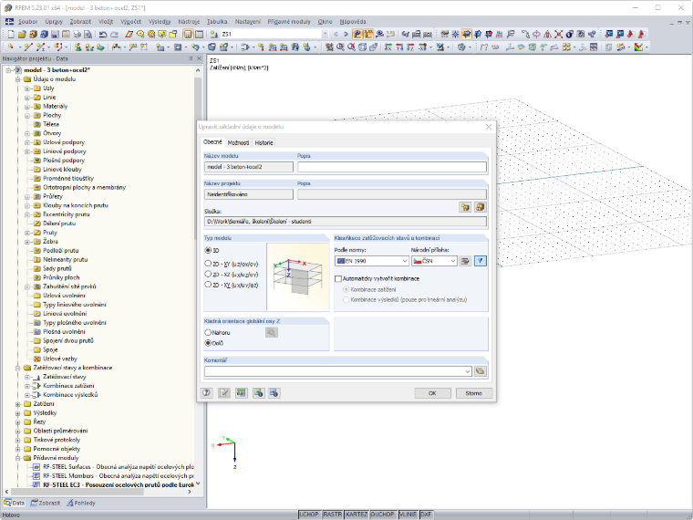
Task: Expand the Uzly tree node
Action: coord(27,88)
